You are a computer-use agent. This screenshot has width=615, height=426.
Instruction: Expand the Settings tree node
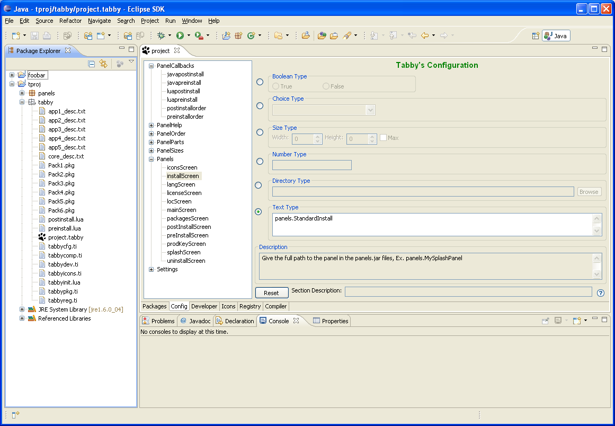click(x=151, y=270)
